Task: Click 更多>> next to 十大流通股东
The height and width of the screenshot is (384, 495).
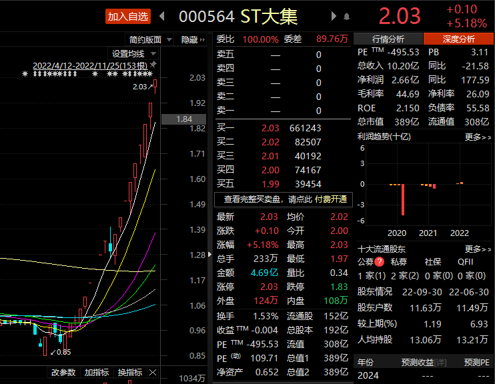Action: 478,249
